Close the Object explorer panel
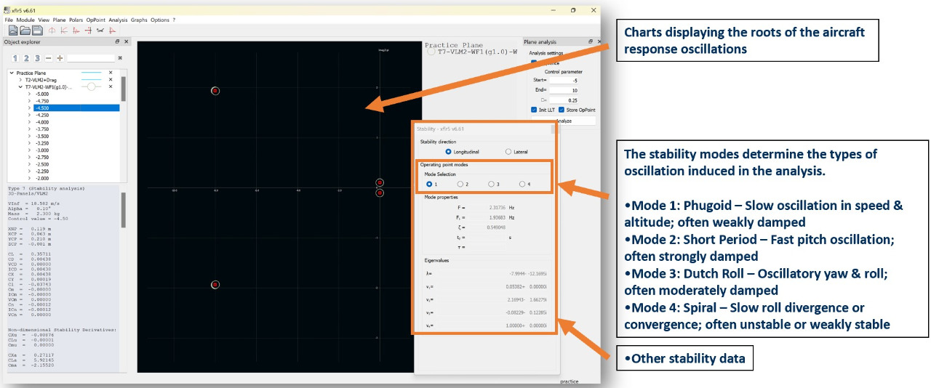The height and width of the screenshot is (388, 931). (126, 42)
